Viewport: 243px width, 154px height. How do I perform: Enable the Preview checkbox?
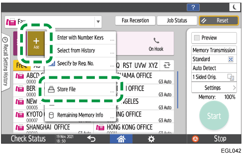coord(197,38)
